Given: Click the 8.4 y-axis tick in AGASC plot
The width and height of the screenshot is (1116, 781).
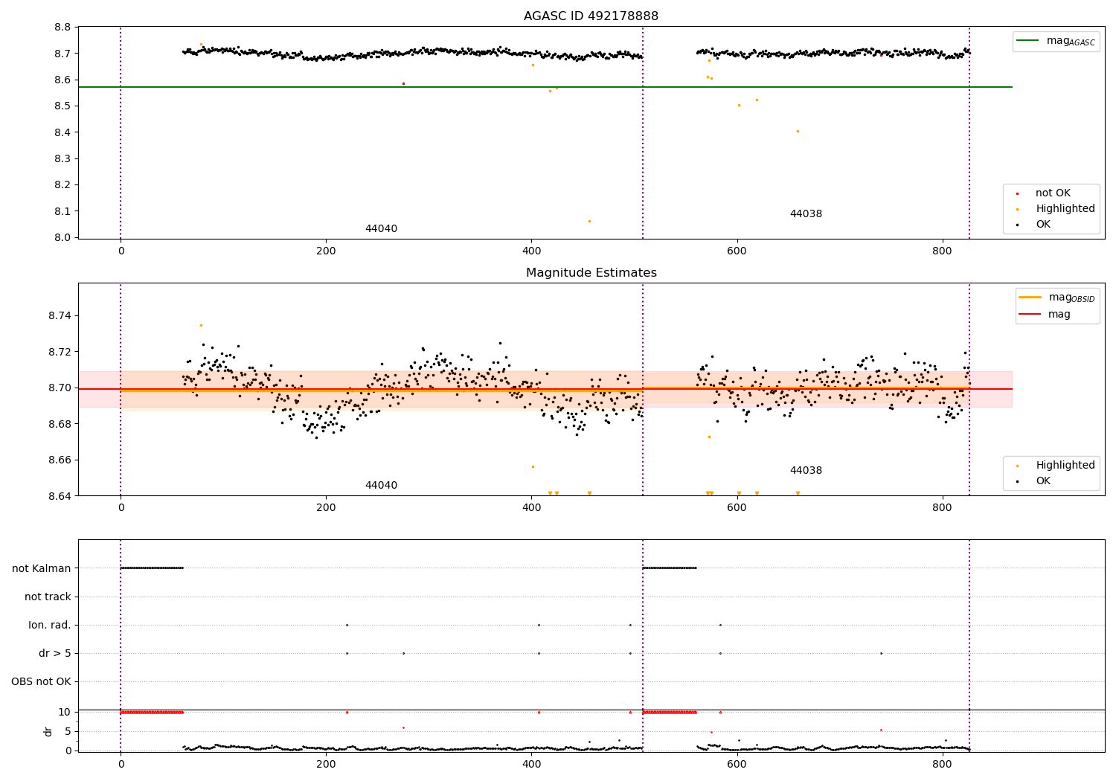Looking at the screenshot, I should click(63, 132).
